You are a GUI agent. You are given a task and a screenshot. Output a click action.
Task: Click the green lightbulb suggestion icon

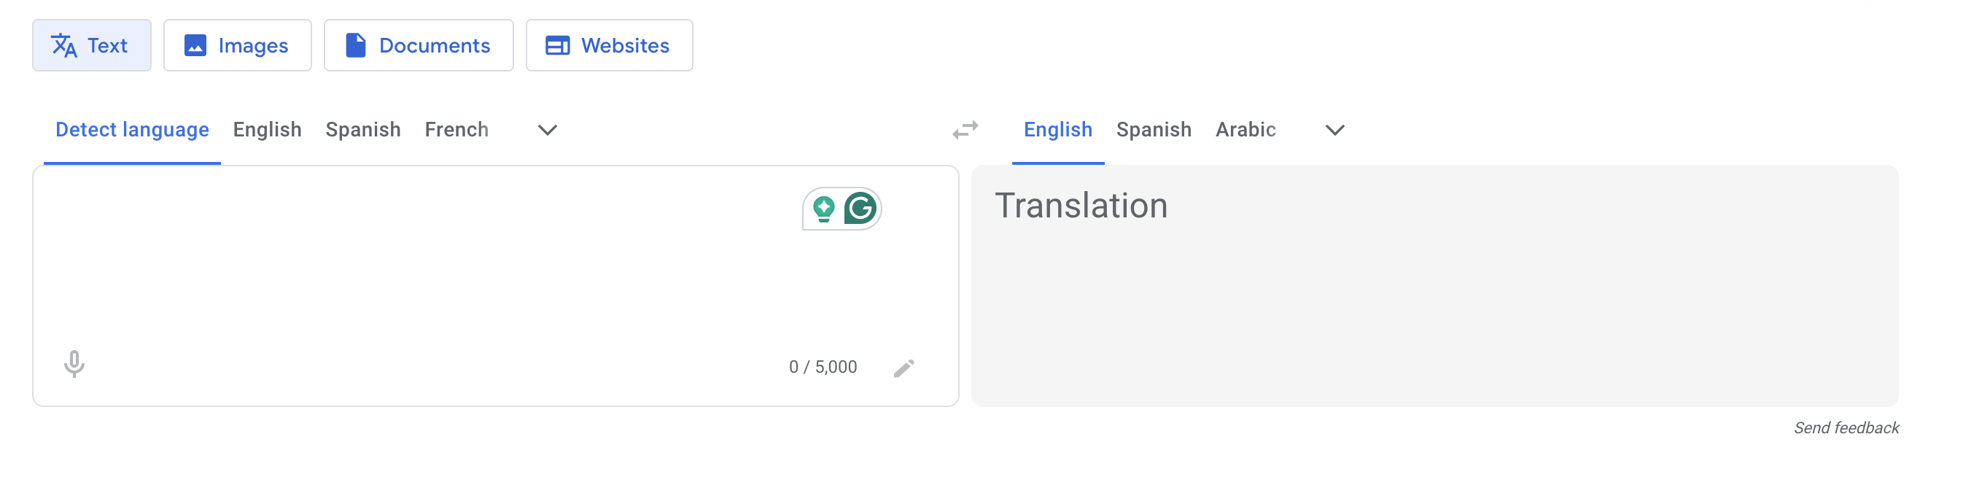(x=823, y=209)
